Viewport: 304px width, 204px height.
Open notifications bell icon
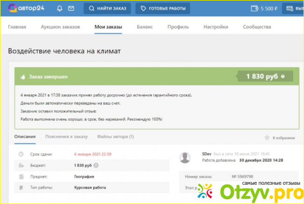click(59, 8)
